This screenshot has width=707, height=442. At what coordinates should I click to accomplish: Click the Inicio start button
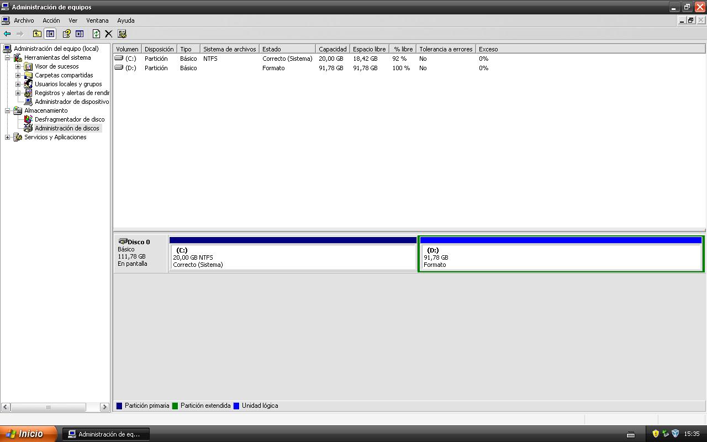coord(28,434)
